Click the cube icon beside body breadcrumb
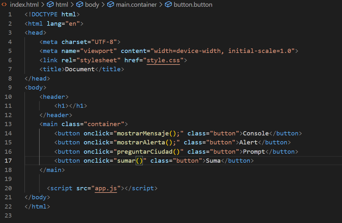Screen dimensions: 342x223 coord(80,4)
